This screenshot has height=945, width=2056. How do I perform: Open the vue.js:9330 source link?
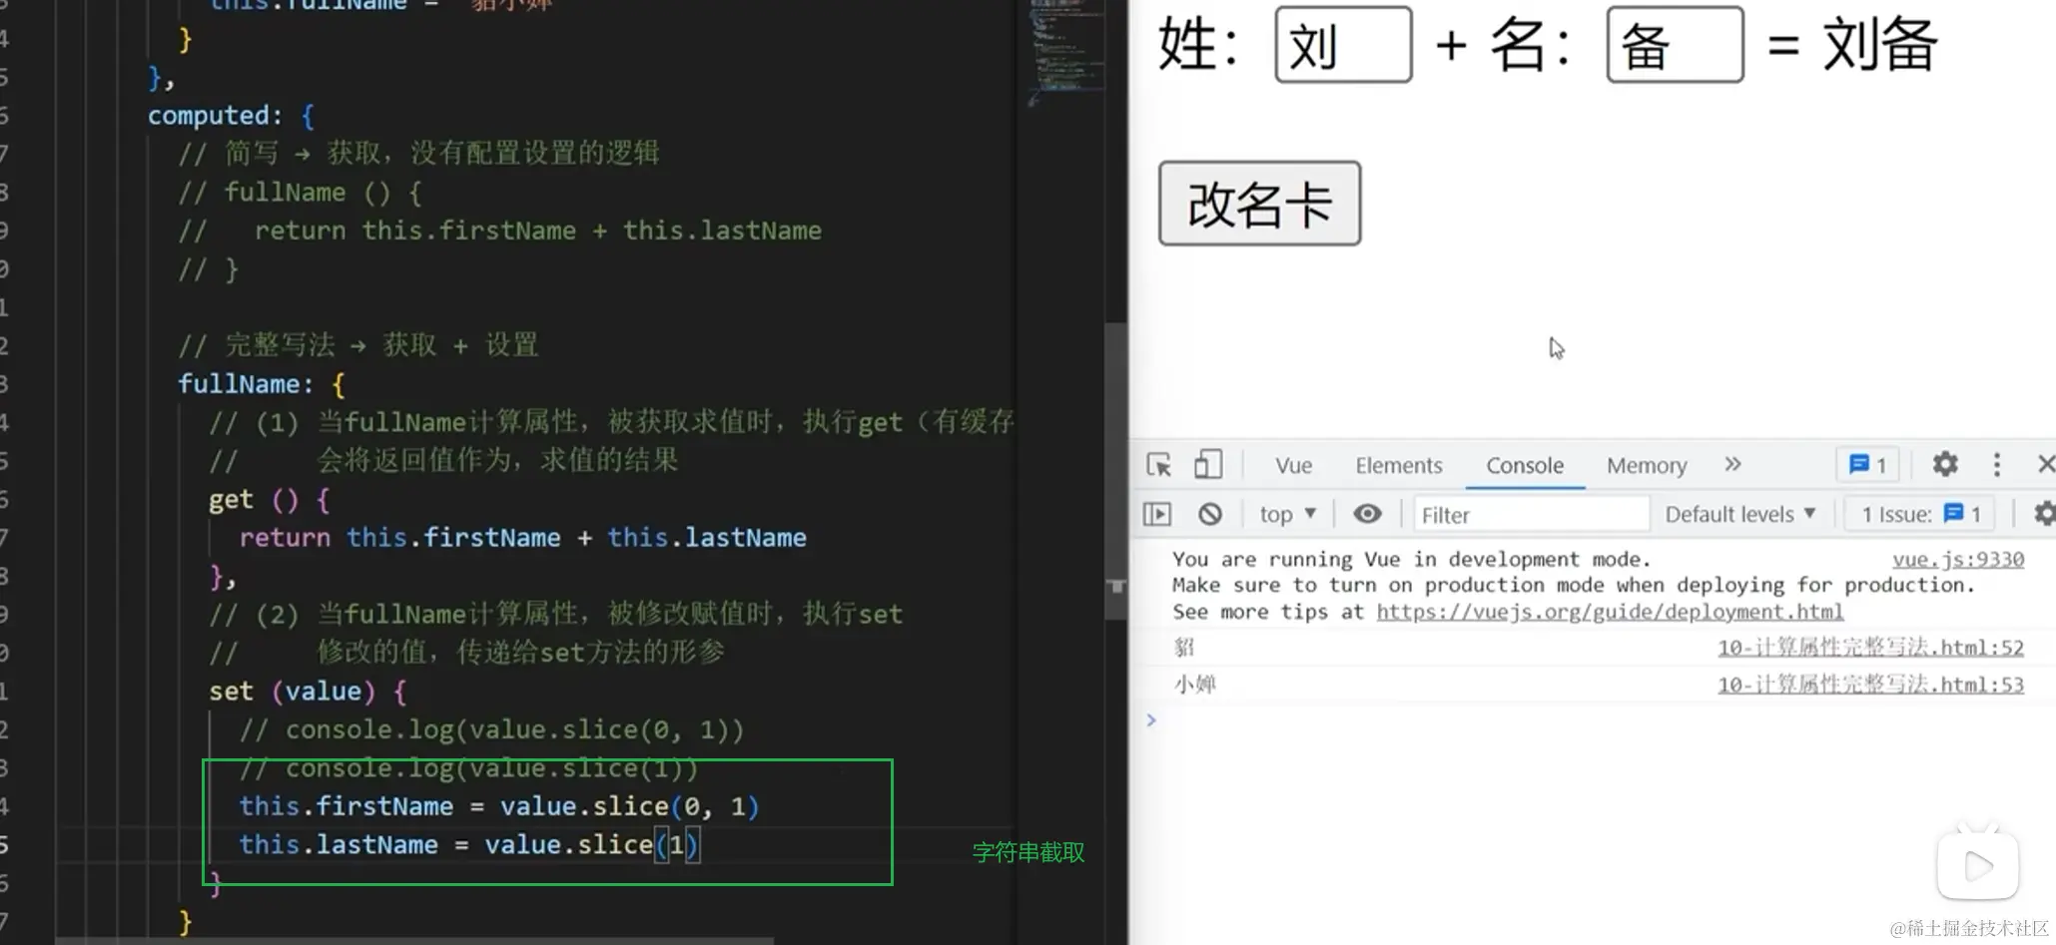pyautogui.click(x=1958, y=560)
